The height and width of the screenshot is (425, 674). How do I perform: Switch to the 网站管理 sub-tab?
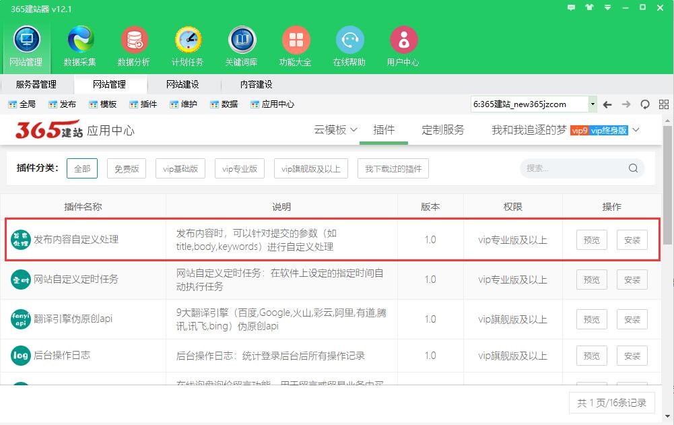(110, 84)
